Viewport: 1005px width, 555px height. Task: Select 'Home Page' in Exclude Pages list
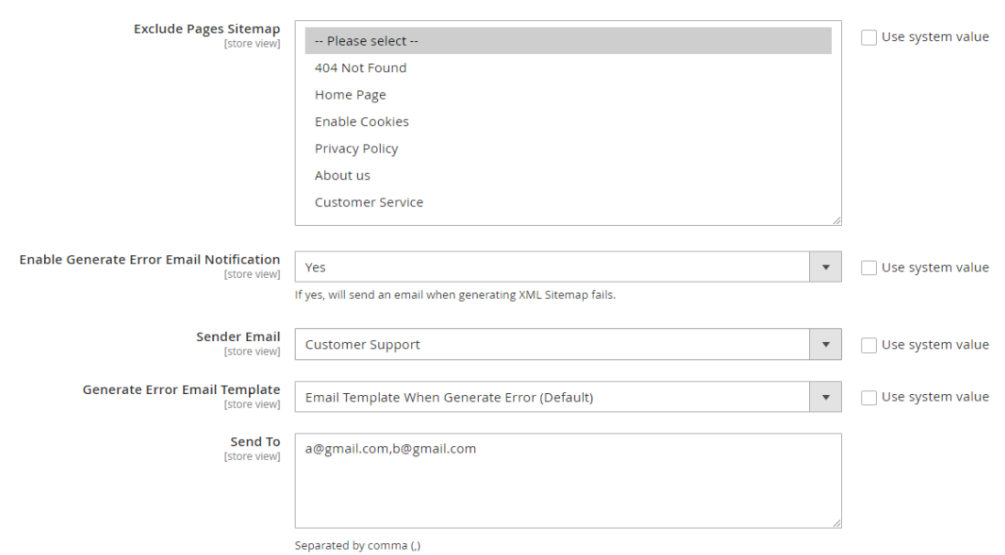(351, 95)
